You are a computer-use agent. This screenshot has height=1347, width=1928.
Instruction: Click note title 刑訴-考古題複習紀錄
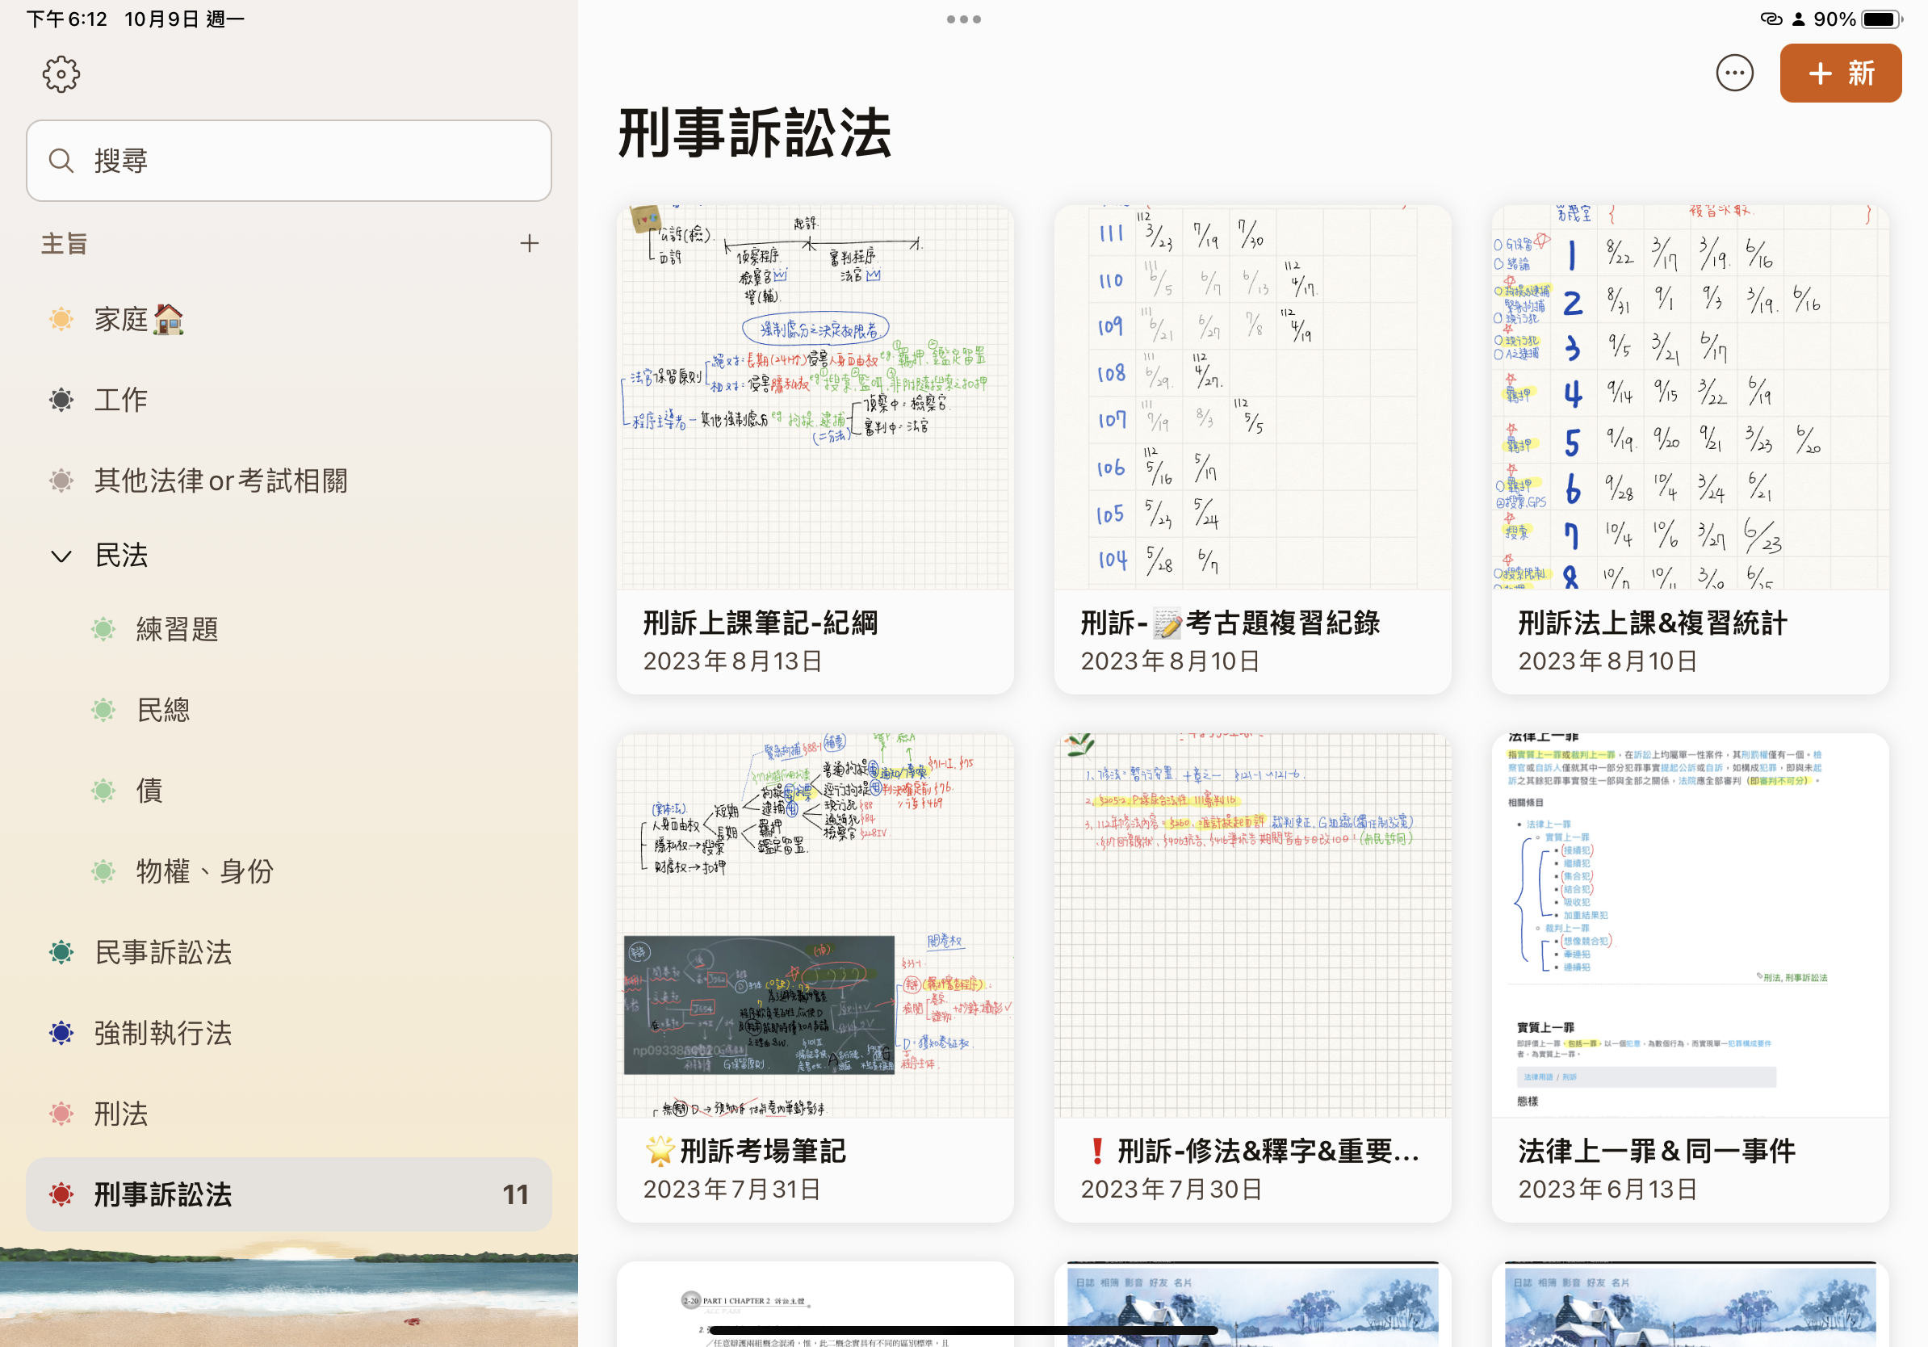tap(1230, 623)
